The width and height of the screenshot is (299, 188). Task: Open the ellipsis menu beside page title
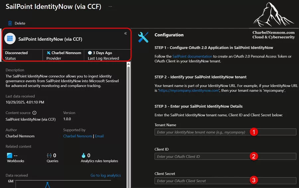(x=110, y=7)
